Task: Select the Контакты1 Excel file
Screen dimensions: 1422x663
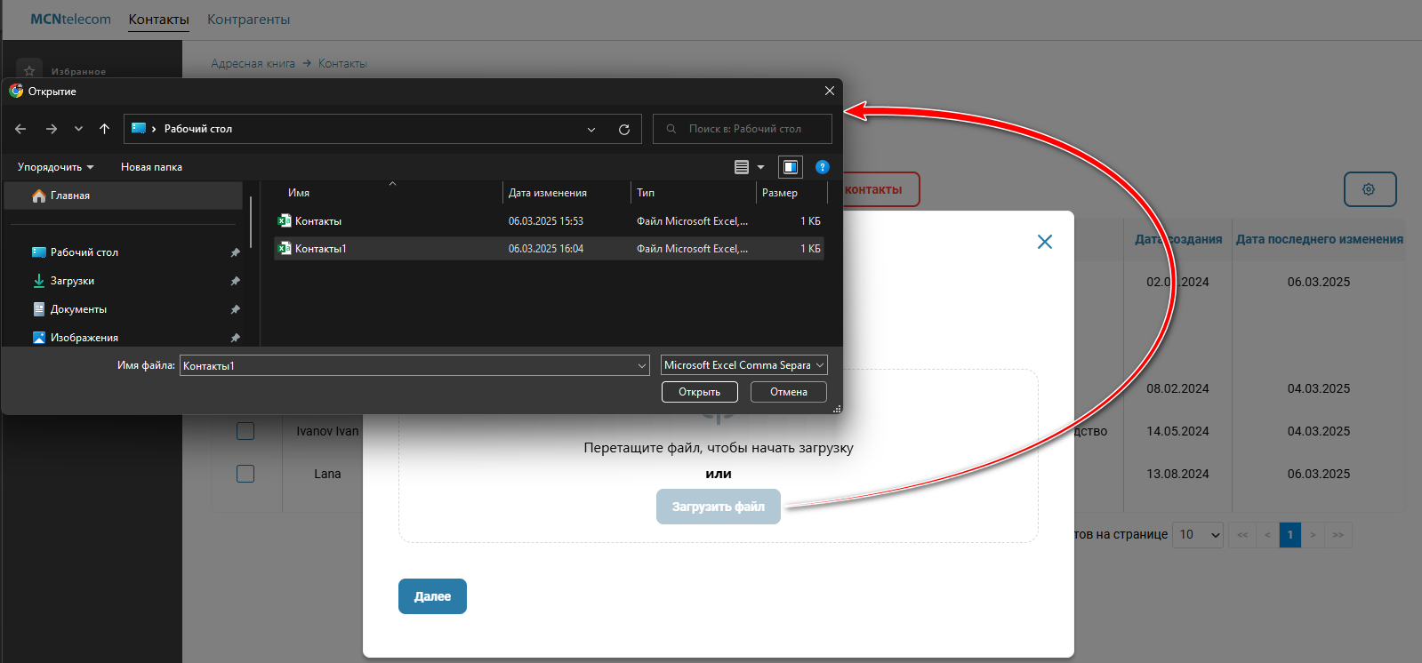Action: click(549, 249)
